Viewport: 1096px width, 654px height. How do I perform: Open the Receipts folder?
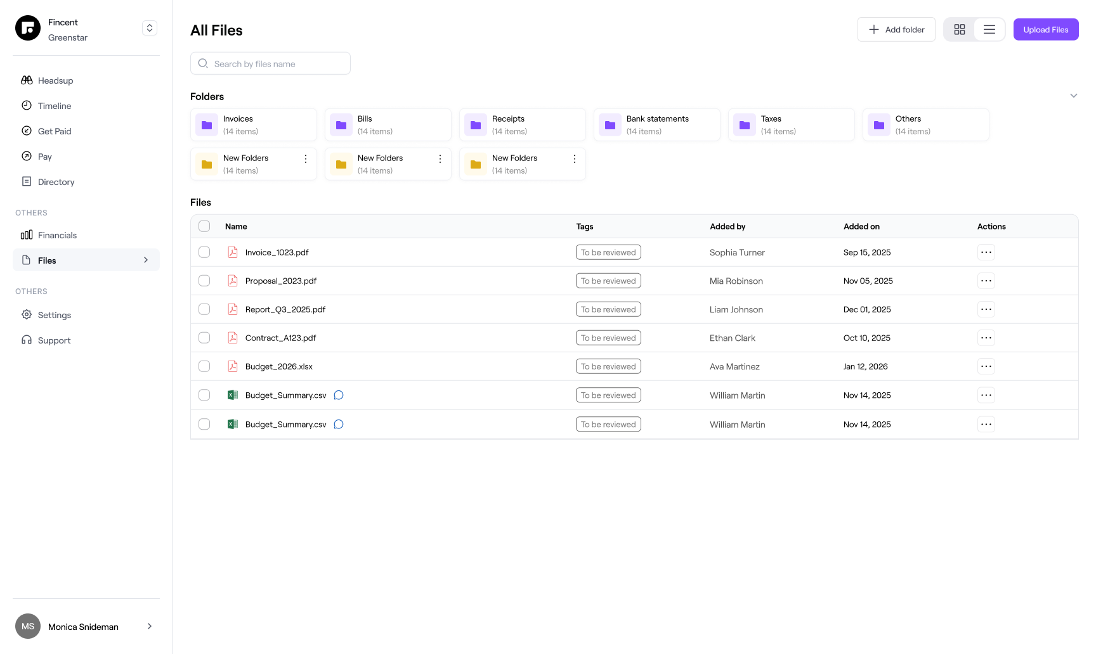(x=523, y=125)
